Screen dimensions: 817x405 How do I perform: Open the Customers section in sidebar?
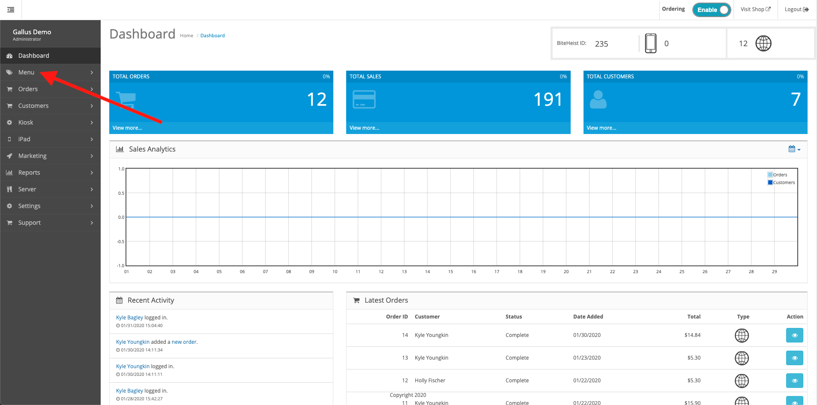pyautogui.click(x=50, y=106)
